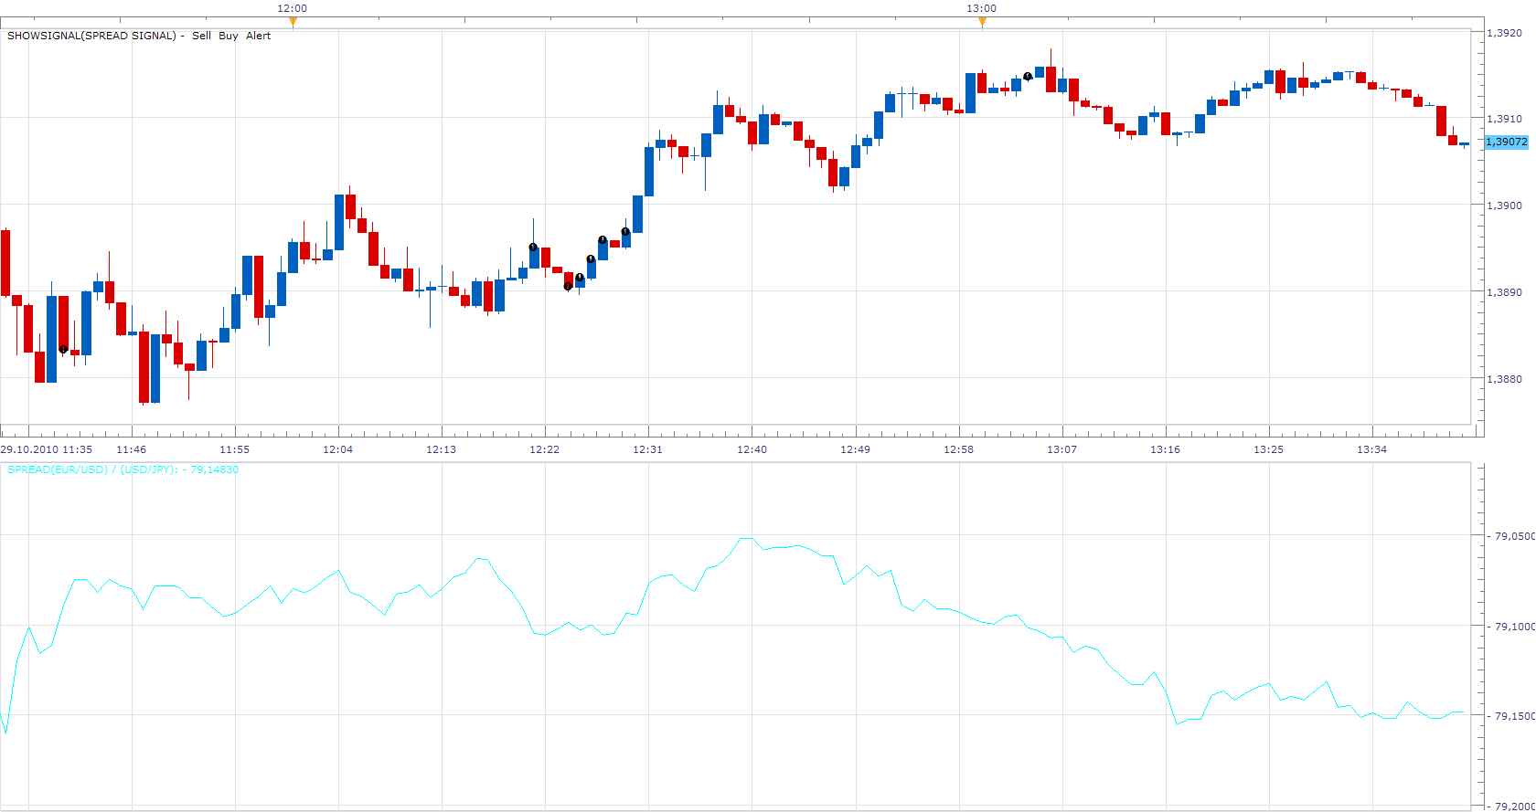Click the 13:34 time axis label
This screenshot has width=1536, height=812.
pos(1371,449)
